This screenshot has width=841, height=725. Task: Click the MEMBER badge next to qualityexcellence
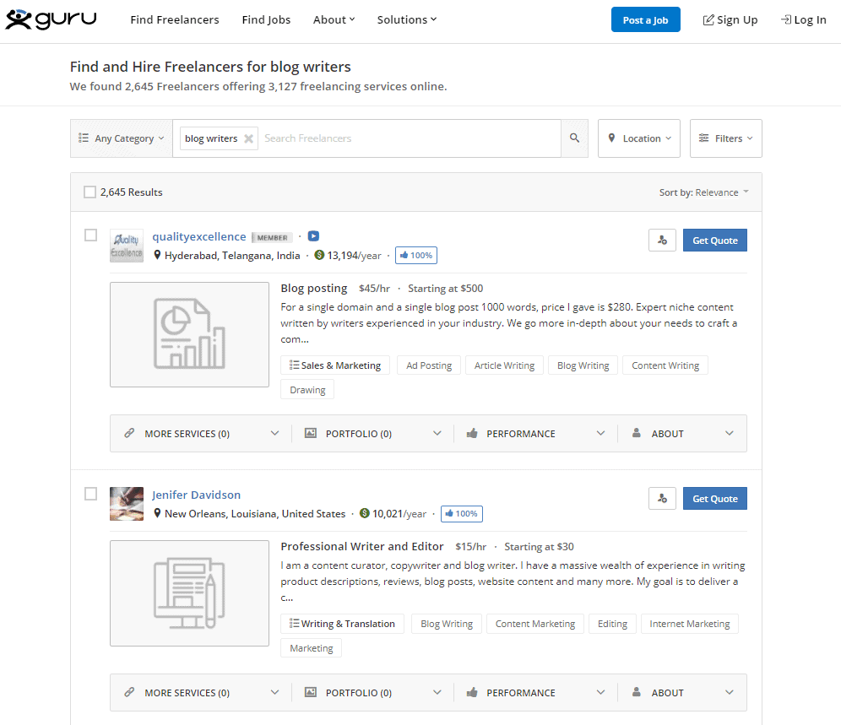point(272,237)
